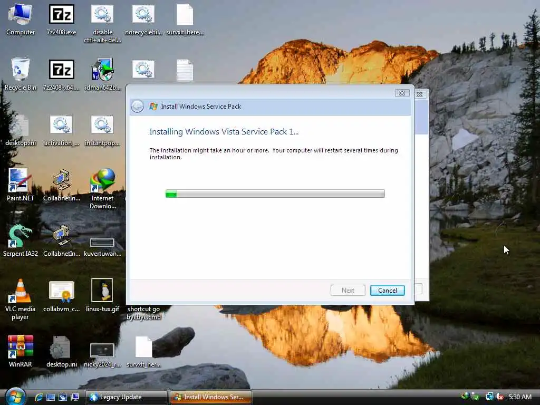Select the kuvertuwan file icon
Screen dimensions: 540x405
102,247
